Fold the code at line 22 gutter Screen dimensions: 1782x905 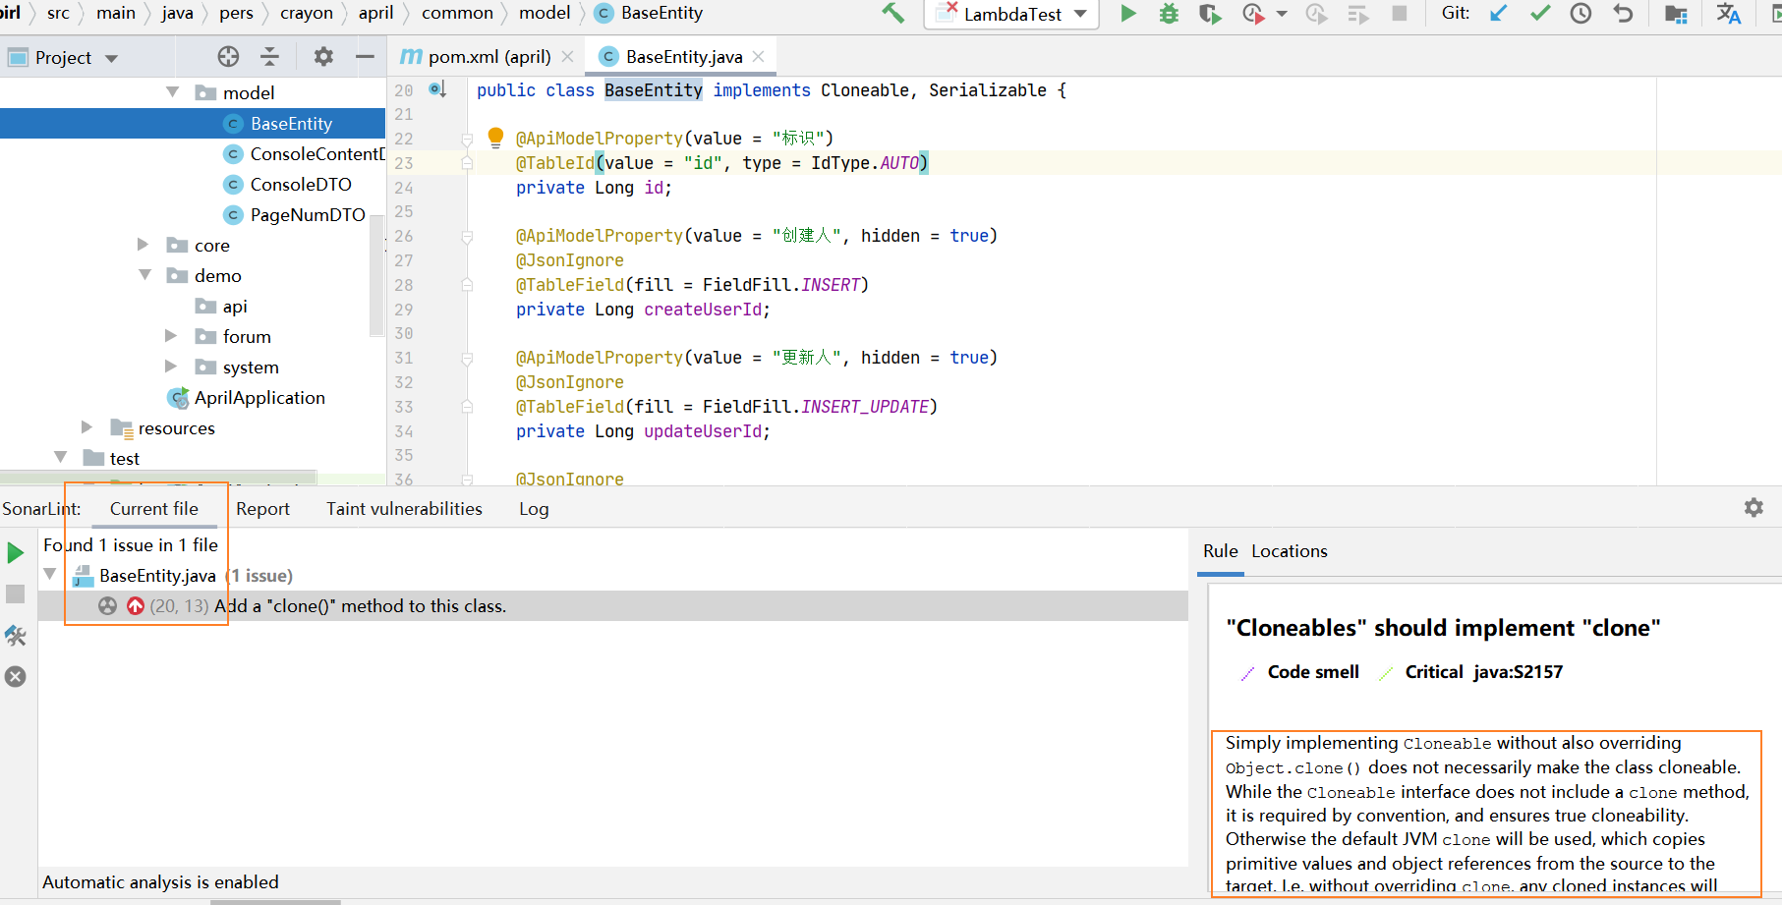click(467, 139)
